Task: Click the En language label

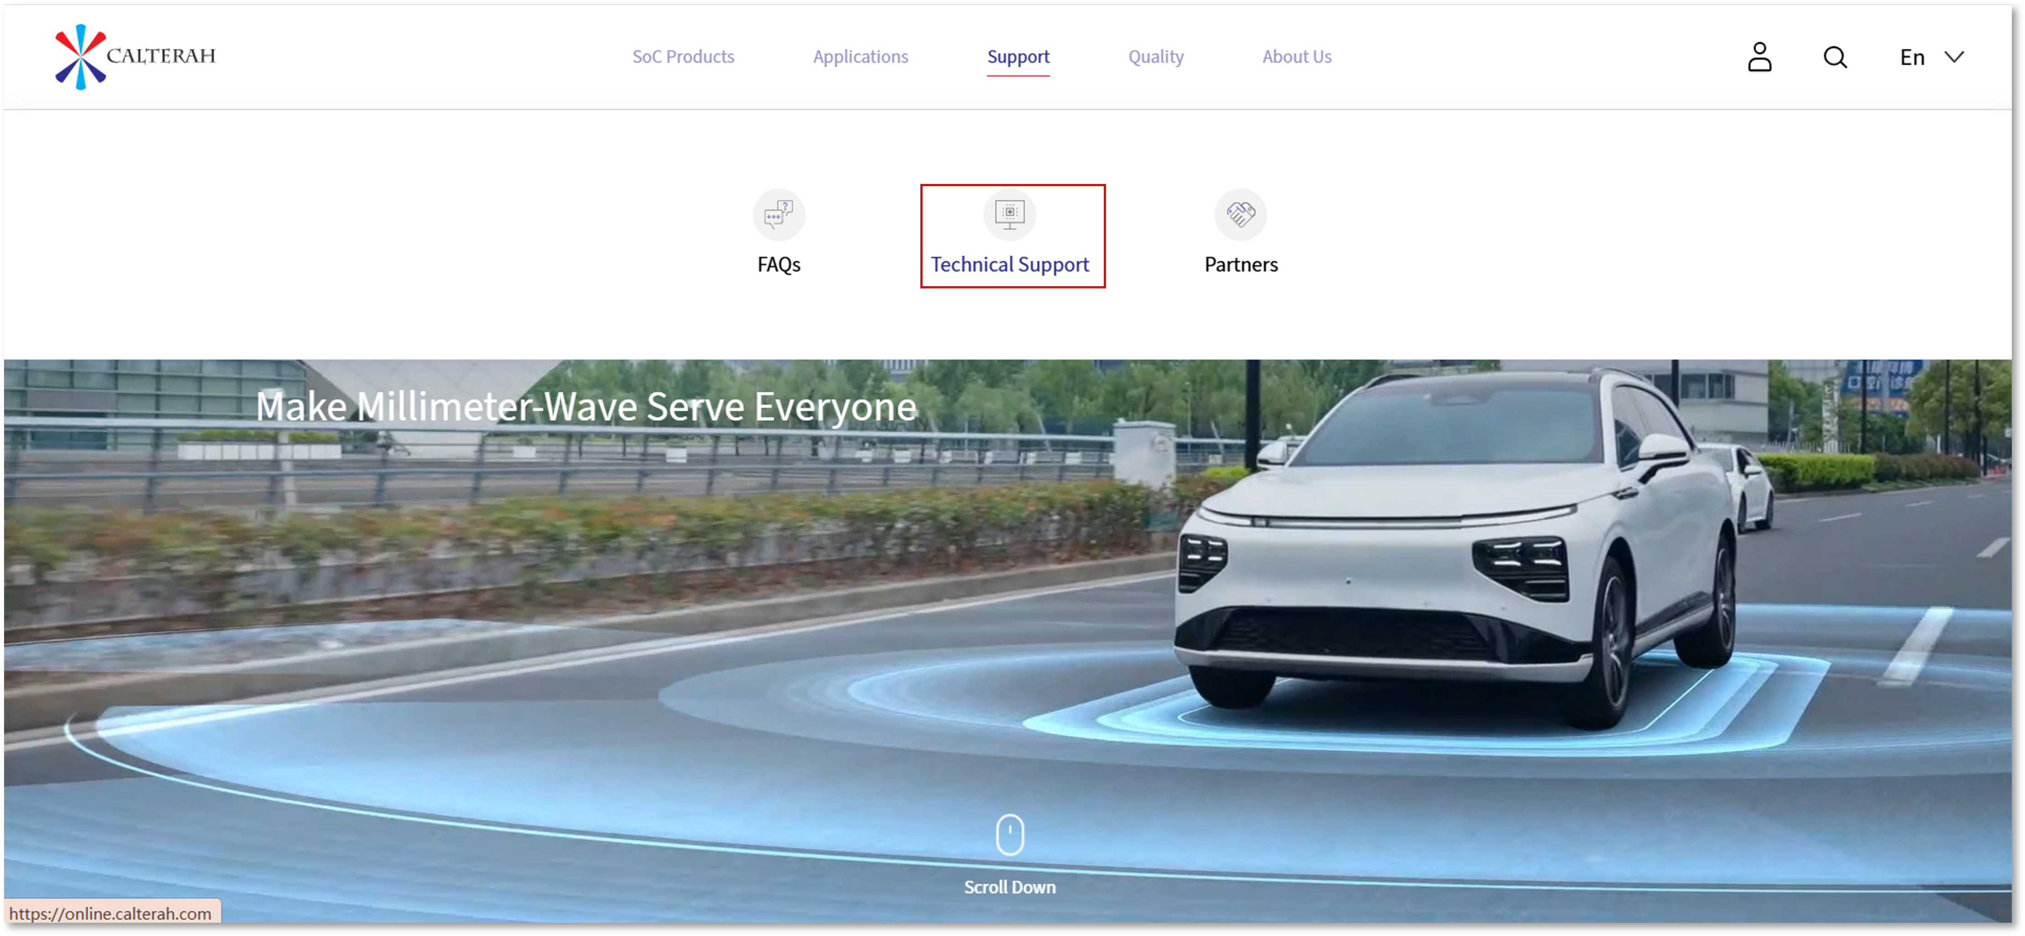Action: click(1912, 57)
